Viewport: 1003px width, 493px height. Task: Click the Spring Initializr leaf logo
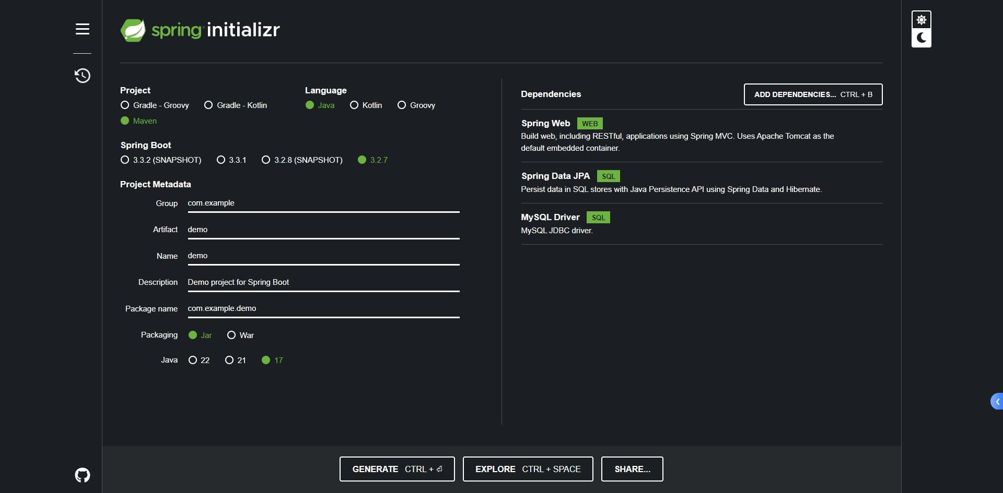point(133,30)
